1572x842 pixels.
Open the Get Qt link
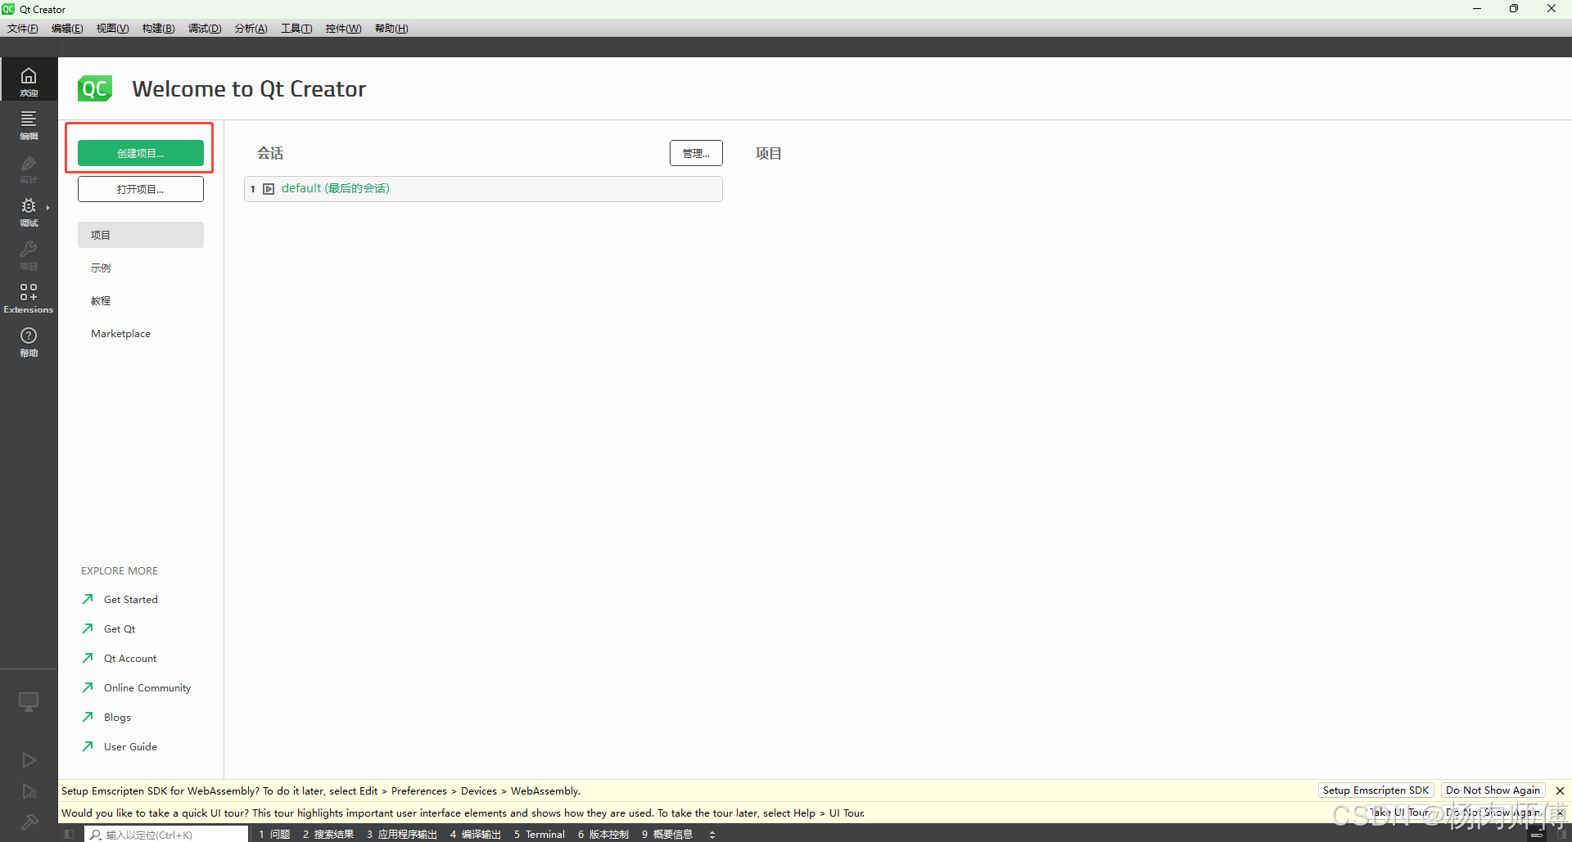(120, 628)
